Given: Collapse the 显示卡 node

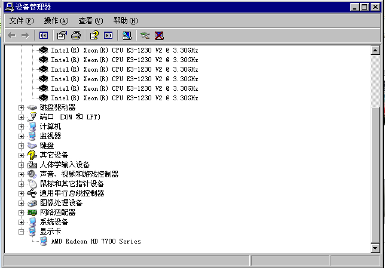Looking at the screenshot, I should point(21,232).
